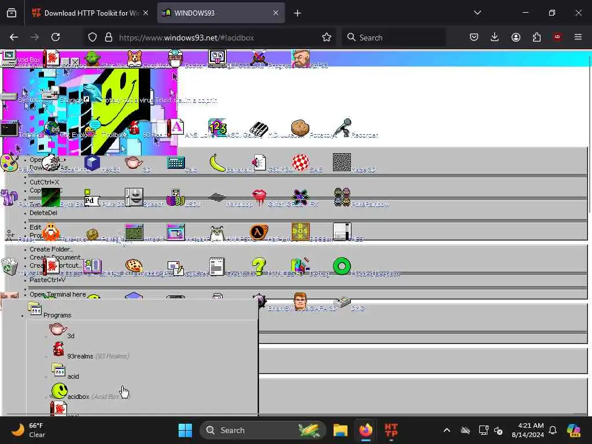Open the LSDJ game boy icon
This screenshot has height=444, width=592.
[176, 197]
